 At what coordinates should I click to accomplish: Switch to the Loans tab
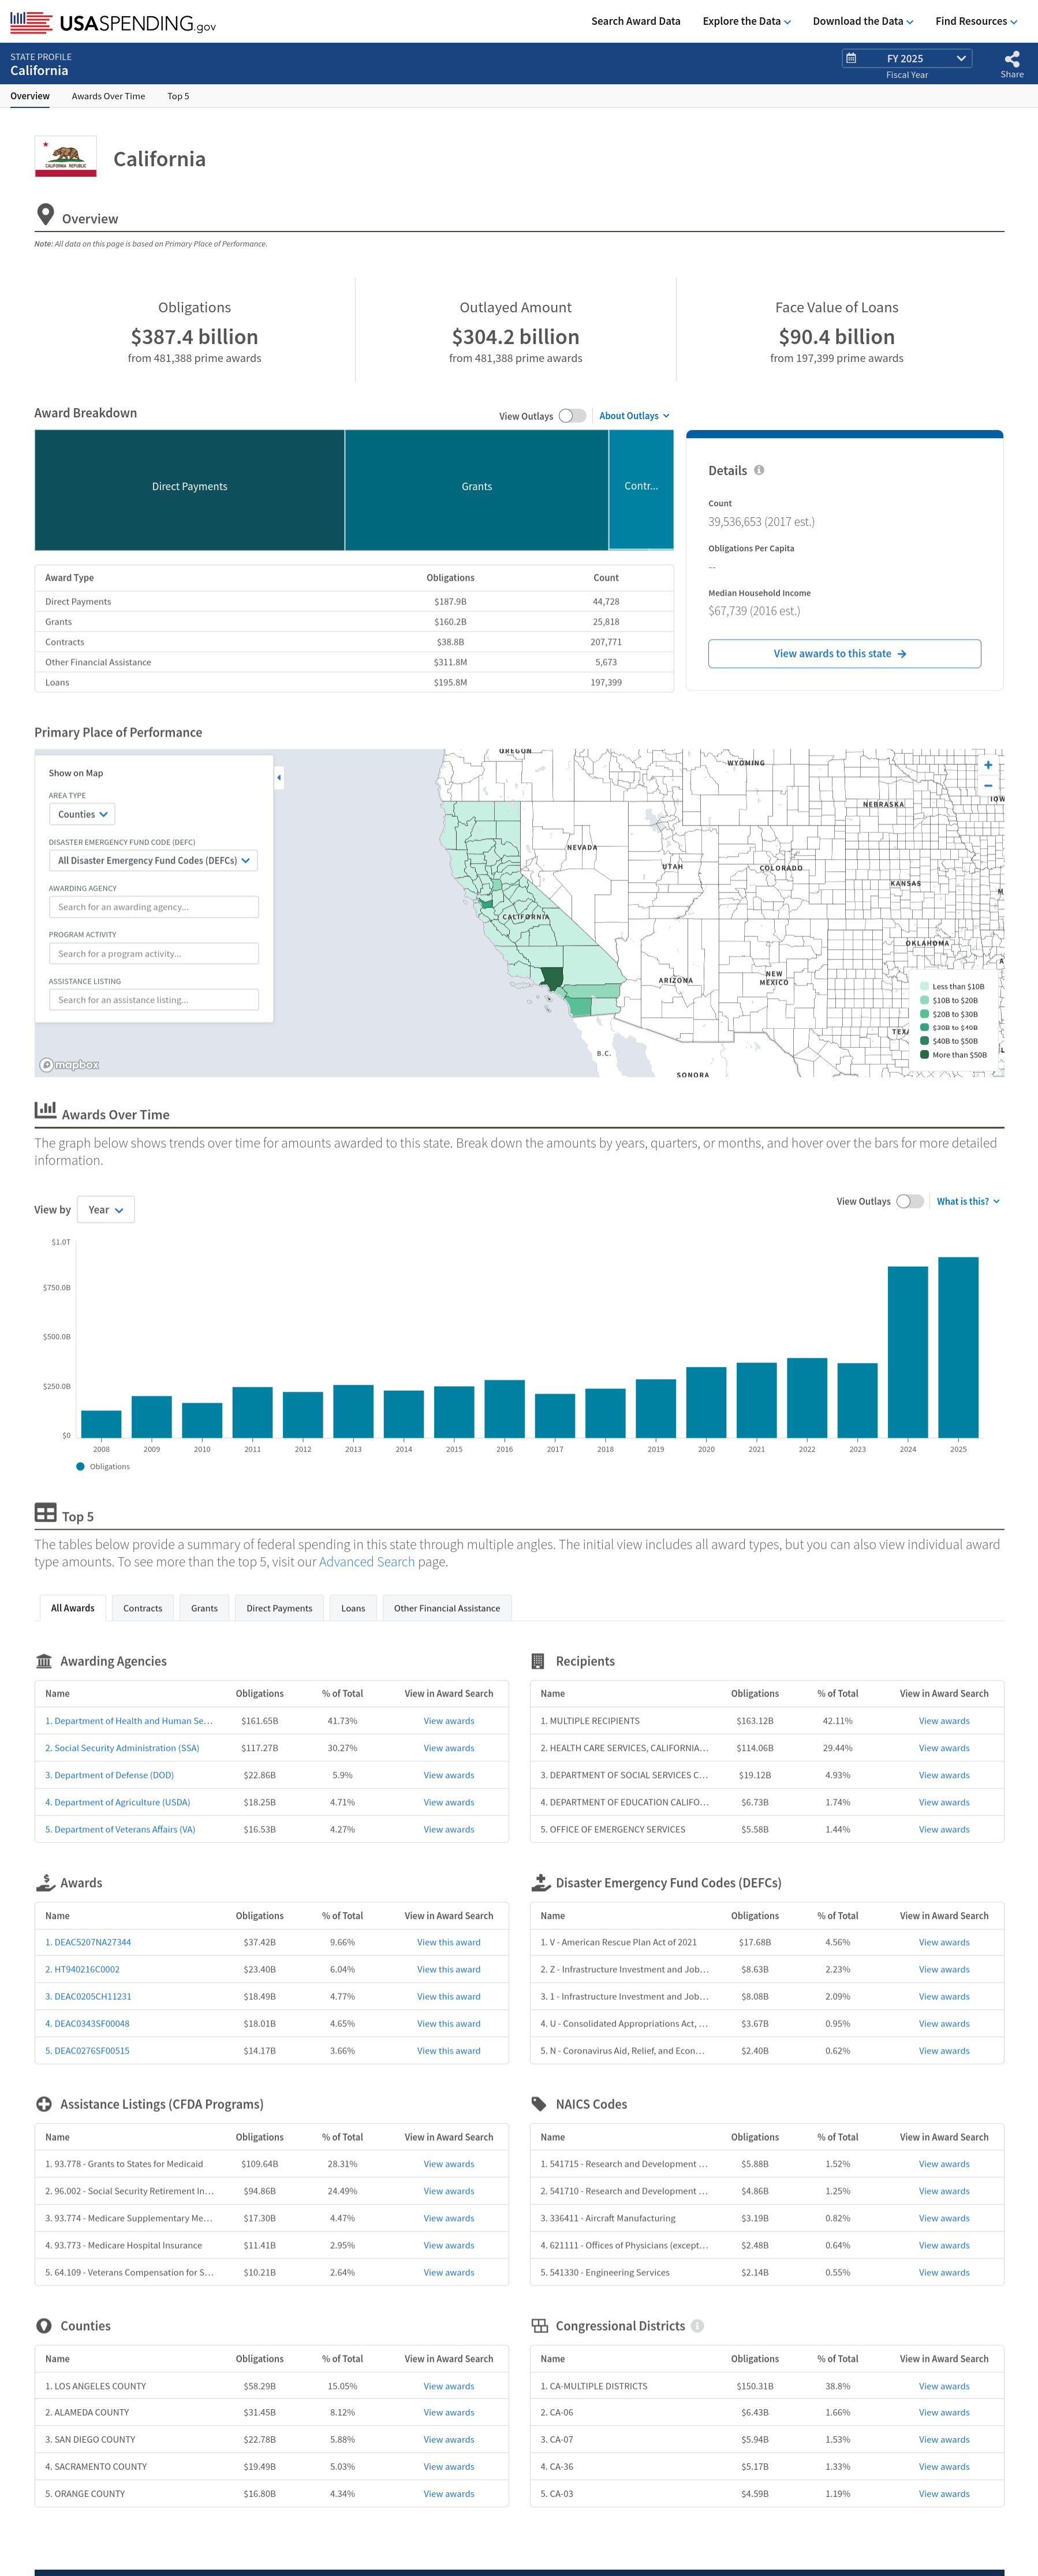click(353, 1609)
